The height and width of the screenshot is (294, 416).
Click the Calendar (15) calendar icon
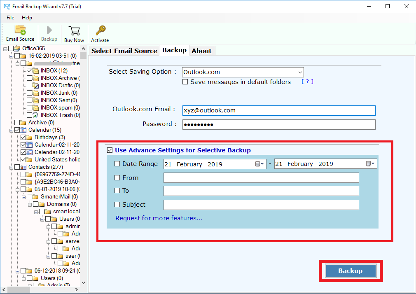click(23, 130)
